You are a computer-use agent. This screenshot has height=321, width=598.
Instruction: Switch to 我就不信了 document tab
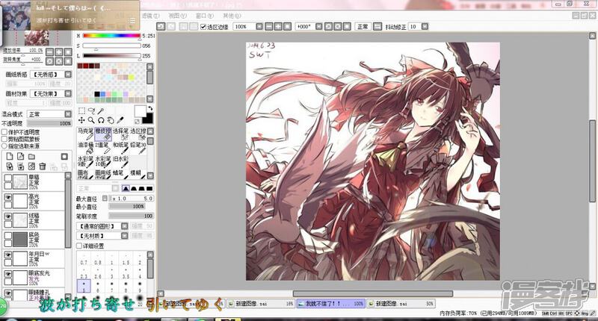(330, 304)
